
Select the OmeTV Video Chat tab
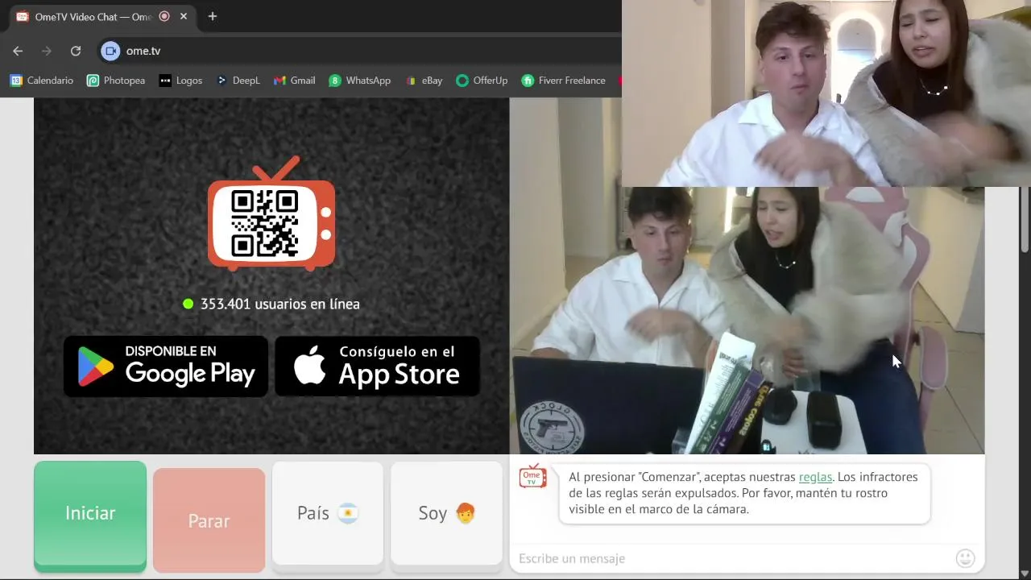pyautogui.click(x=103, y=16)
